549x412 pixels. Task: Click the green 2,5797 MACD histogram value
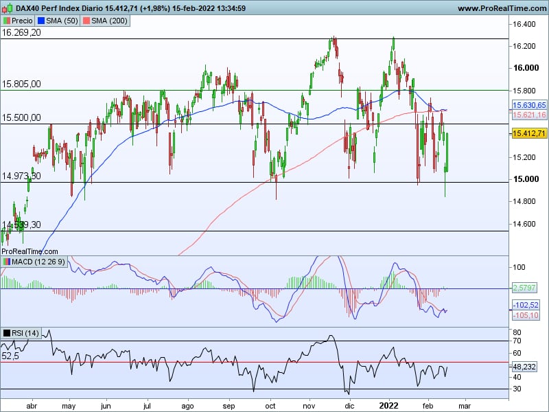click(x=524, y=288)
